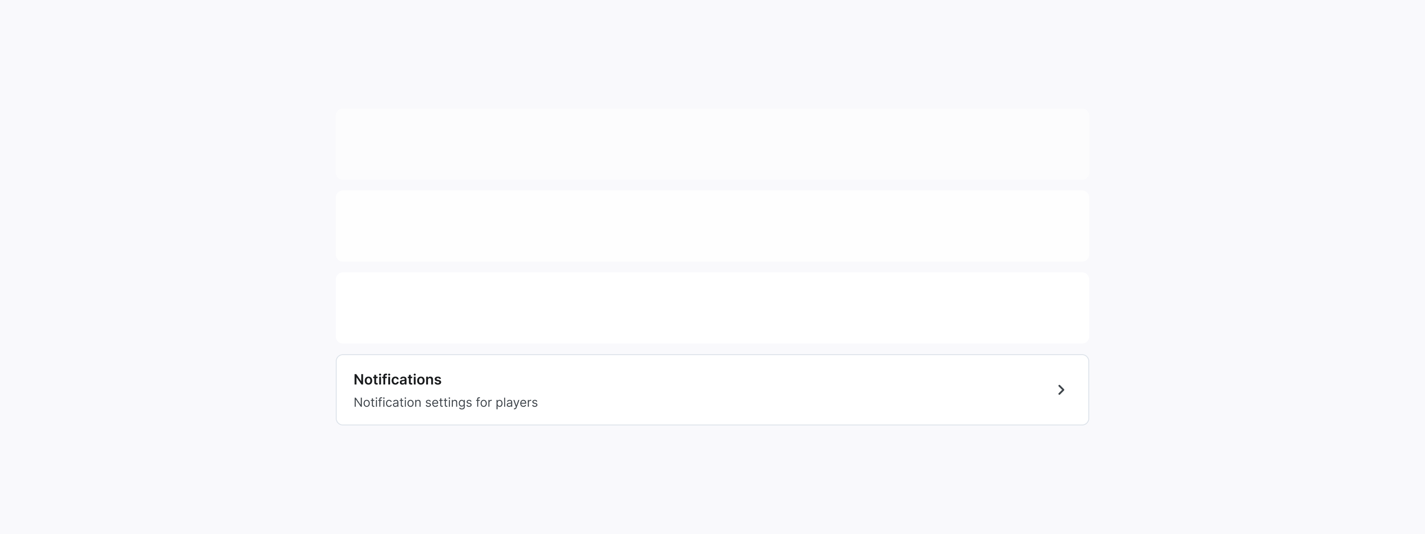Go to player notification settings

tap(712, 390)
